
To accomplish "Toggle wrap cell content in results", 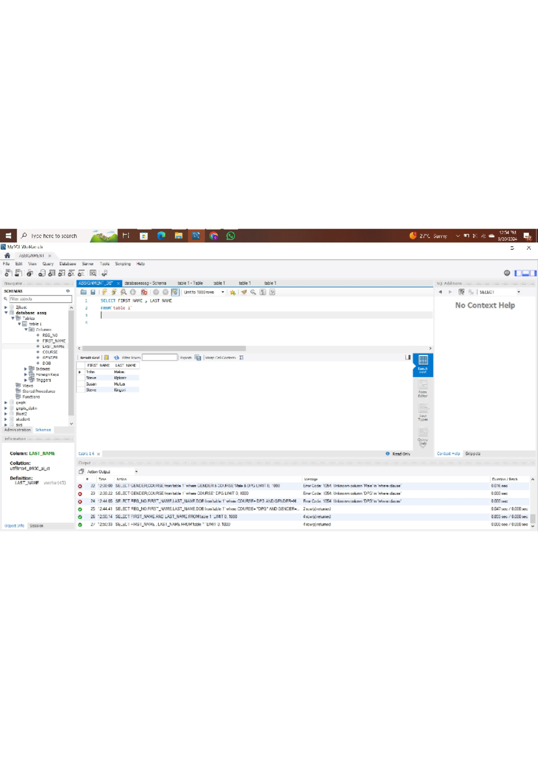I will click(x=241, y=358).
